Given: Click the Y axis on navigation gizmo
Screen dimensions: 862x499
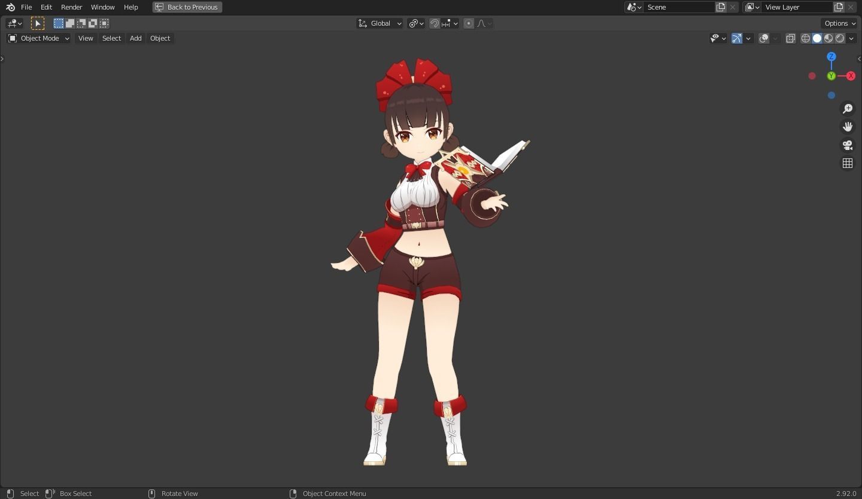Looking at the screenshot, I should [831, 76].
